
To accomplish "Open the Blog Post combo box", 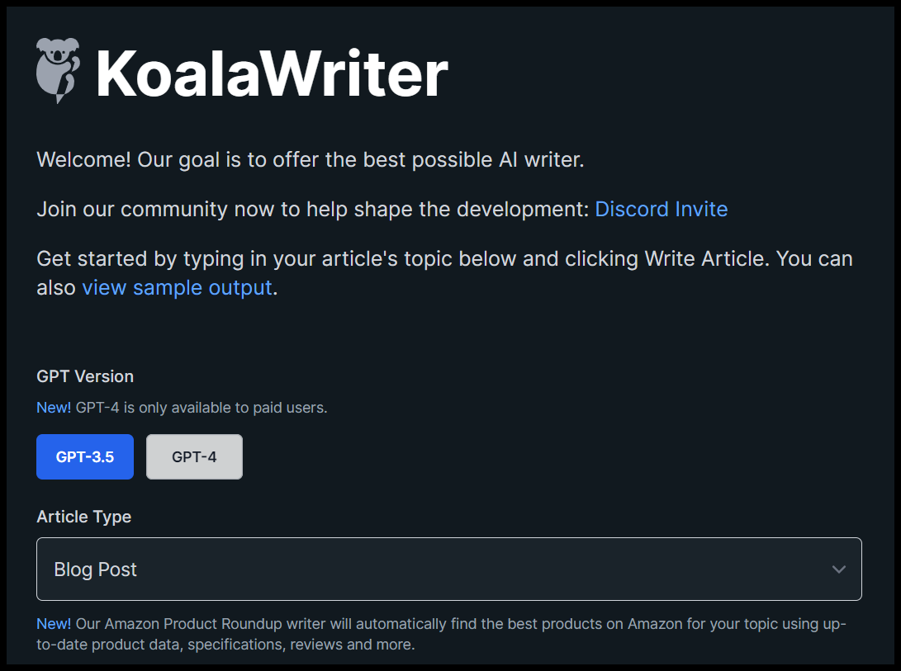I will coord(448,569).
